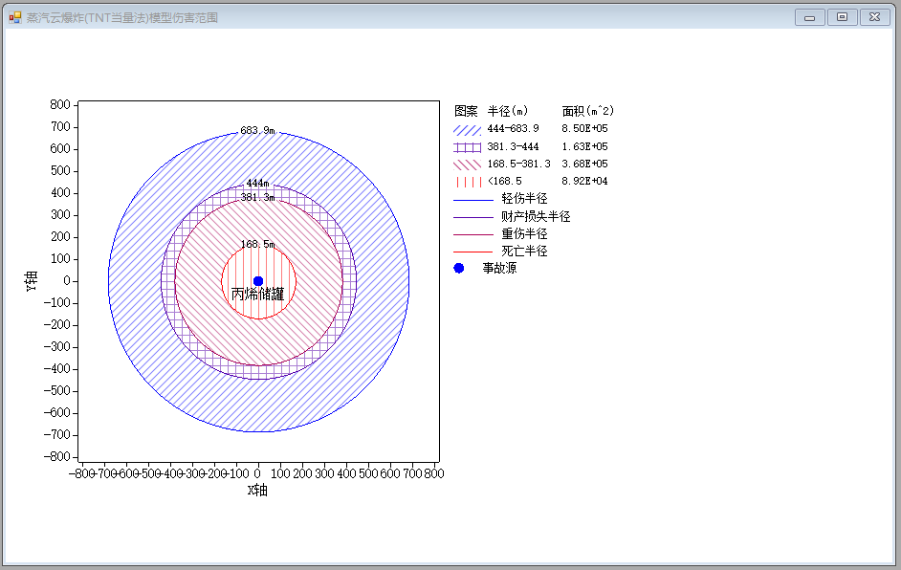The width and height of the screenshot is (901, 570).
Task: Click the 3.68E+05 area value
Action: 584,164
